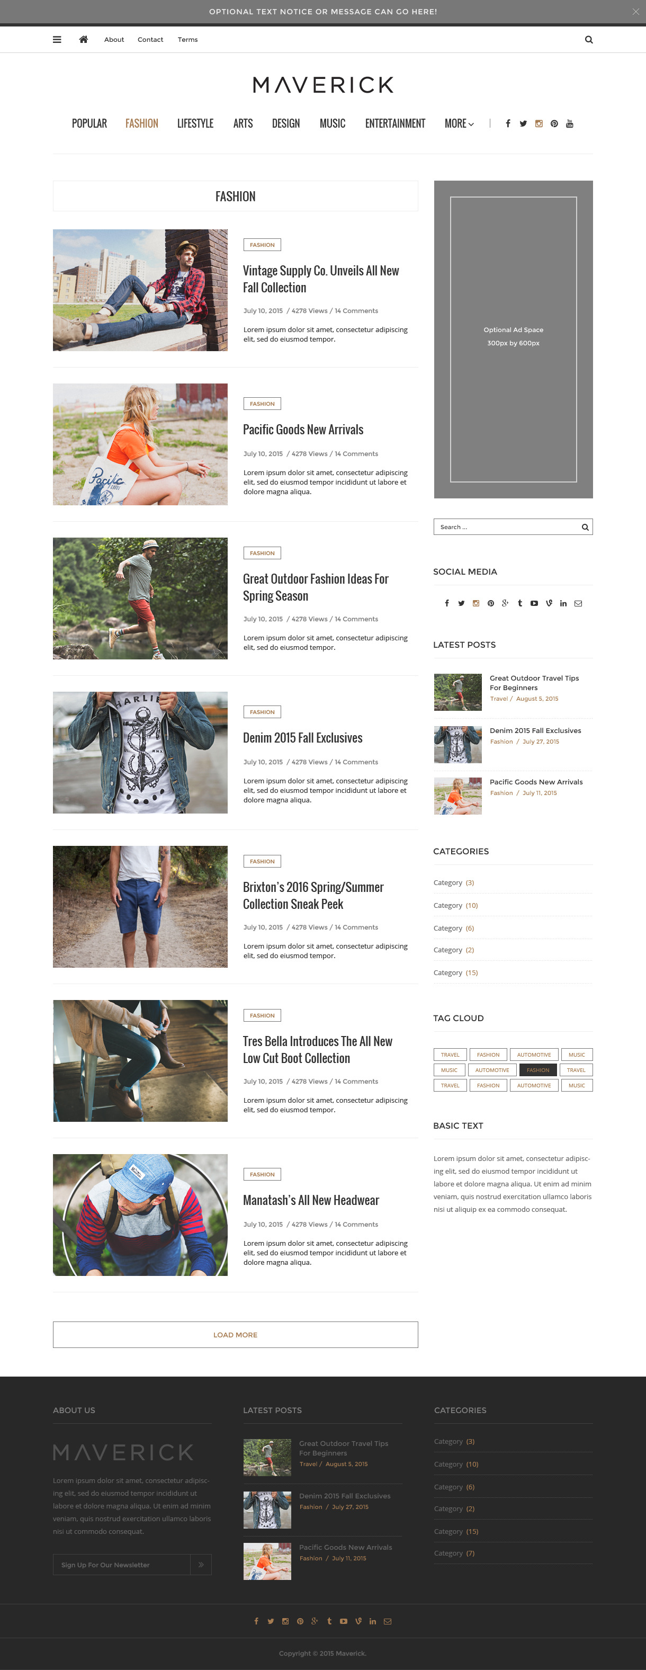Click the LOAD MORE button
Viewport: 646px width, 1670px height.
coord(235,1335)
